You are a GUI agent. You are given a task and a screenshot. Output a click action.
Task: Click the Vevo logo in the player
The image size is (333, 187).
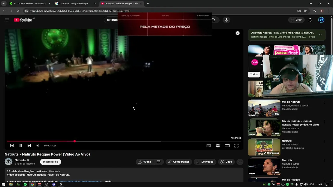(236, 138)
